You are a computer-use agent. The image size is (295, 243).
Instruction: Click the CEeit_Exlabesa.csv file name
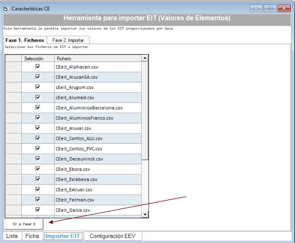98,179
